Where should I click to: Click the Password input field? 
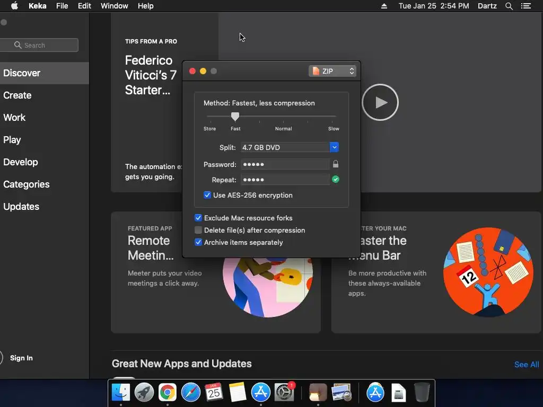[x=285, y=164]
